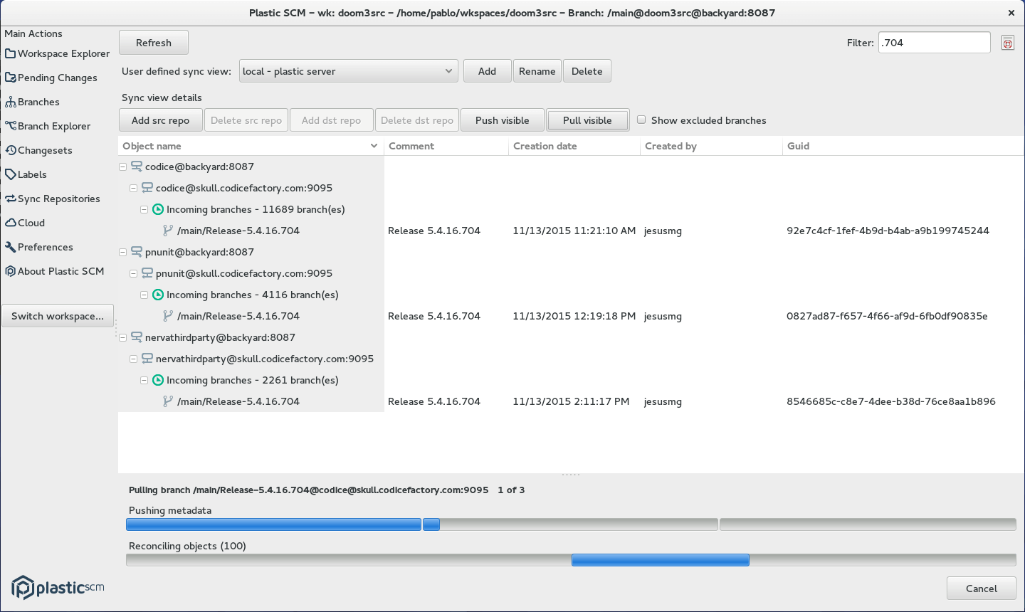Screen dimensions: 1025x612
Task: Click Add sync view button
Action: pyautogui.click(x=487, y=71)
